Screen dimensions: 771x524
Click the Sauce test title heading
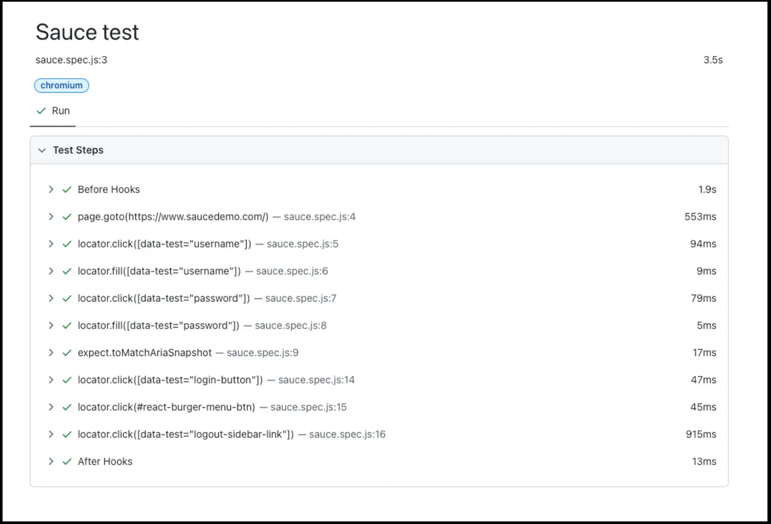tap(87, 32)
